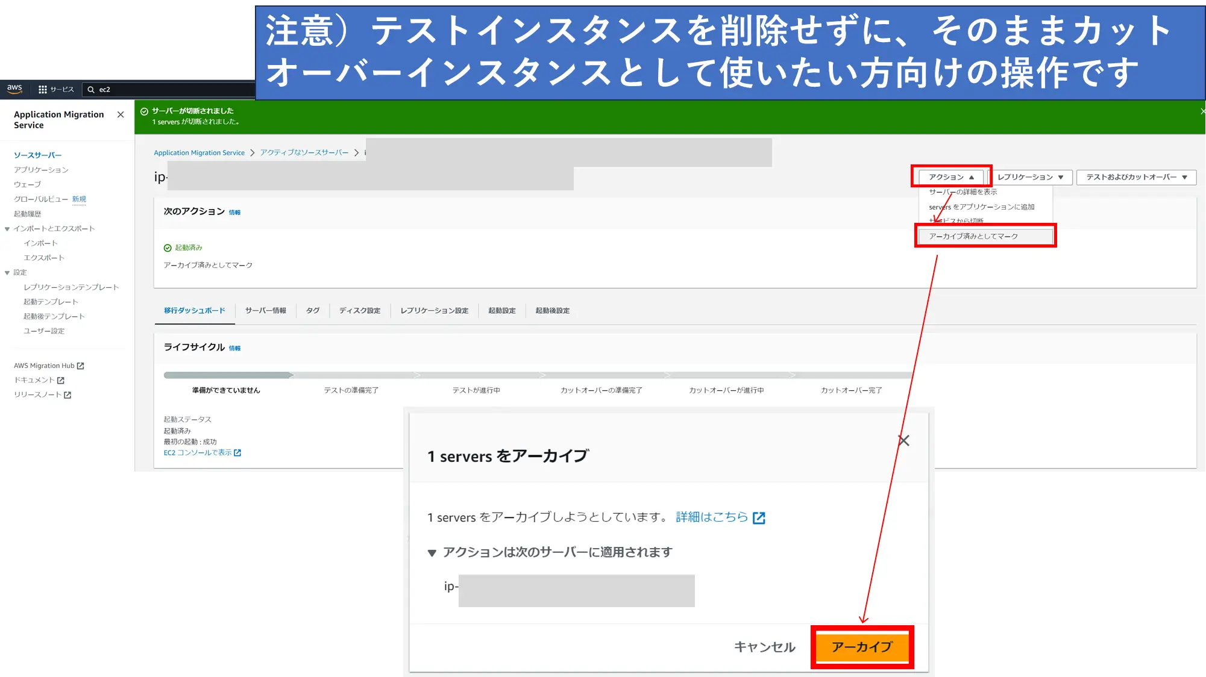Click 情報 link next to ライフサイクル
The image size is (1206, 677).
tap(234, 348)
